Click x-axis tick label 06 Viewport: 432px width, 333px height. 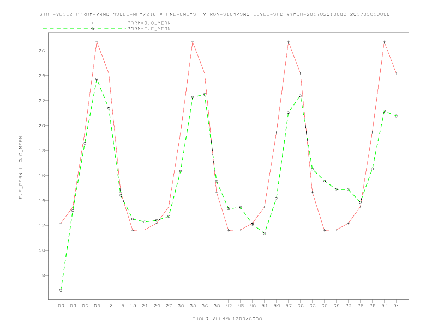pyautogui.click(x=85, y=306)
